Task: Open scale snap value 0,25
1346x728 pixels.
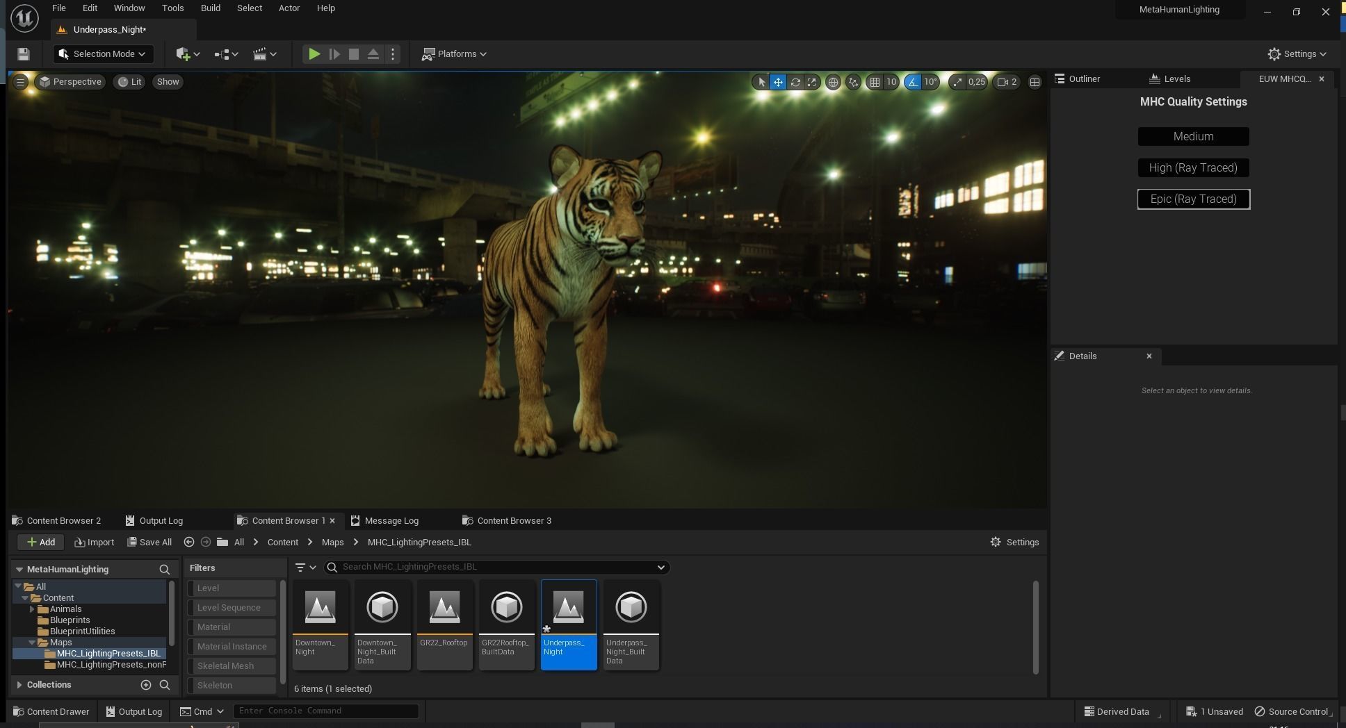Action: click(x=977, y=82)
